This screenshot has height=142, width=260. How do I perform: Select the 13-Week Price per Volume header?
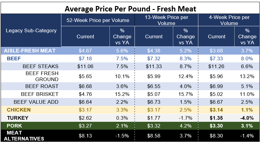coord(166,20)
